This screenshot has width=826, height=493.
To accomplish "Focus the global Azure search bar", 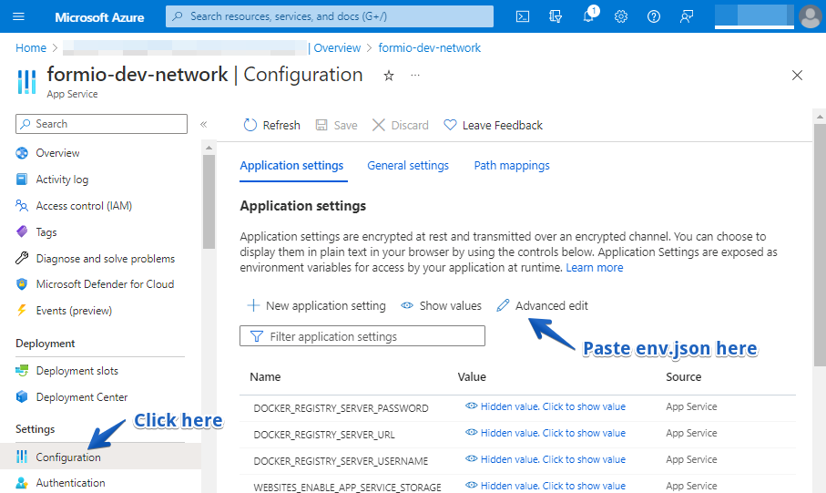I will tap(330, 16).
